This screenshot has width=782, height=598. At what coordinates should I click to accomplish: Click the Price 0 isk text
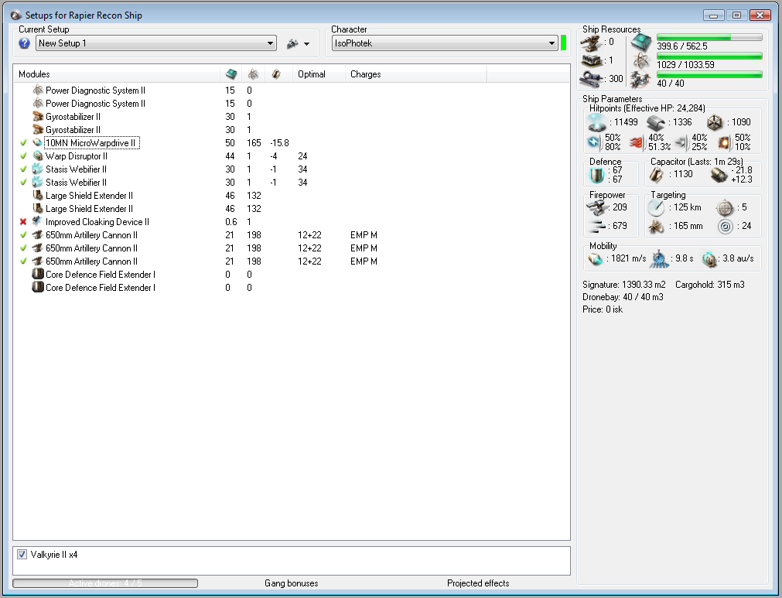tap(603, 309)
